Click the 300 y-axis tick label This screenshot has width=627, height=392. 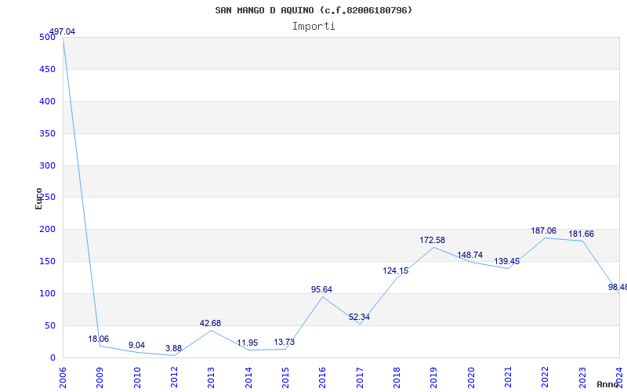click(x=48, y=165)
